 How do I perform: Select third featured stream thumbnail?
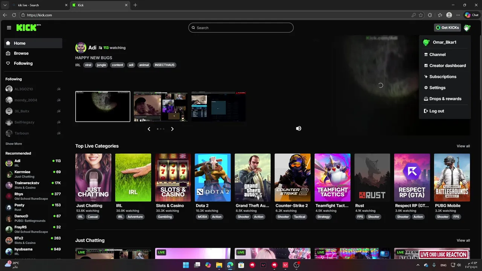(x=218, y=107)
